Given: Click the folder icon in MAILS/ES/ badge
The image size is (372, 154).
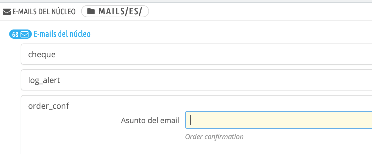Looking at the screenshot, I should click(91, 11).
